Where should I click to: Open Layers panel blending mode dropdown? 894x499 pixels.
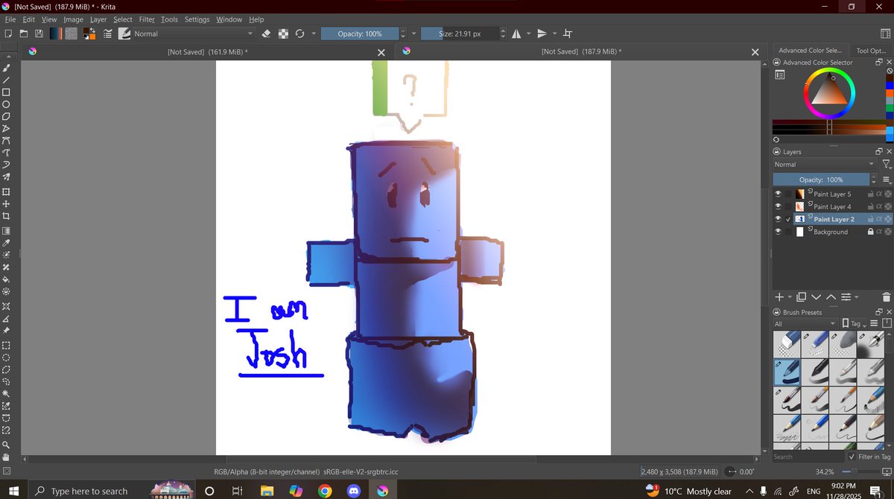point(824,165)
